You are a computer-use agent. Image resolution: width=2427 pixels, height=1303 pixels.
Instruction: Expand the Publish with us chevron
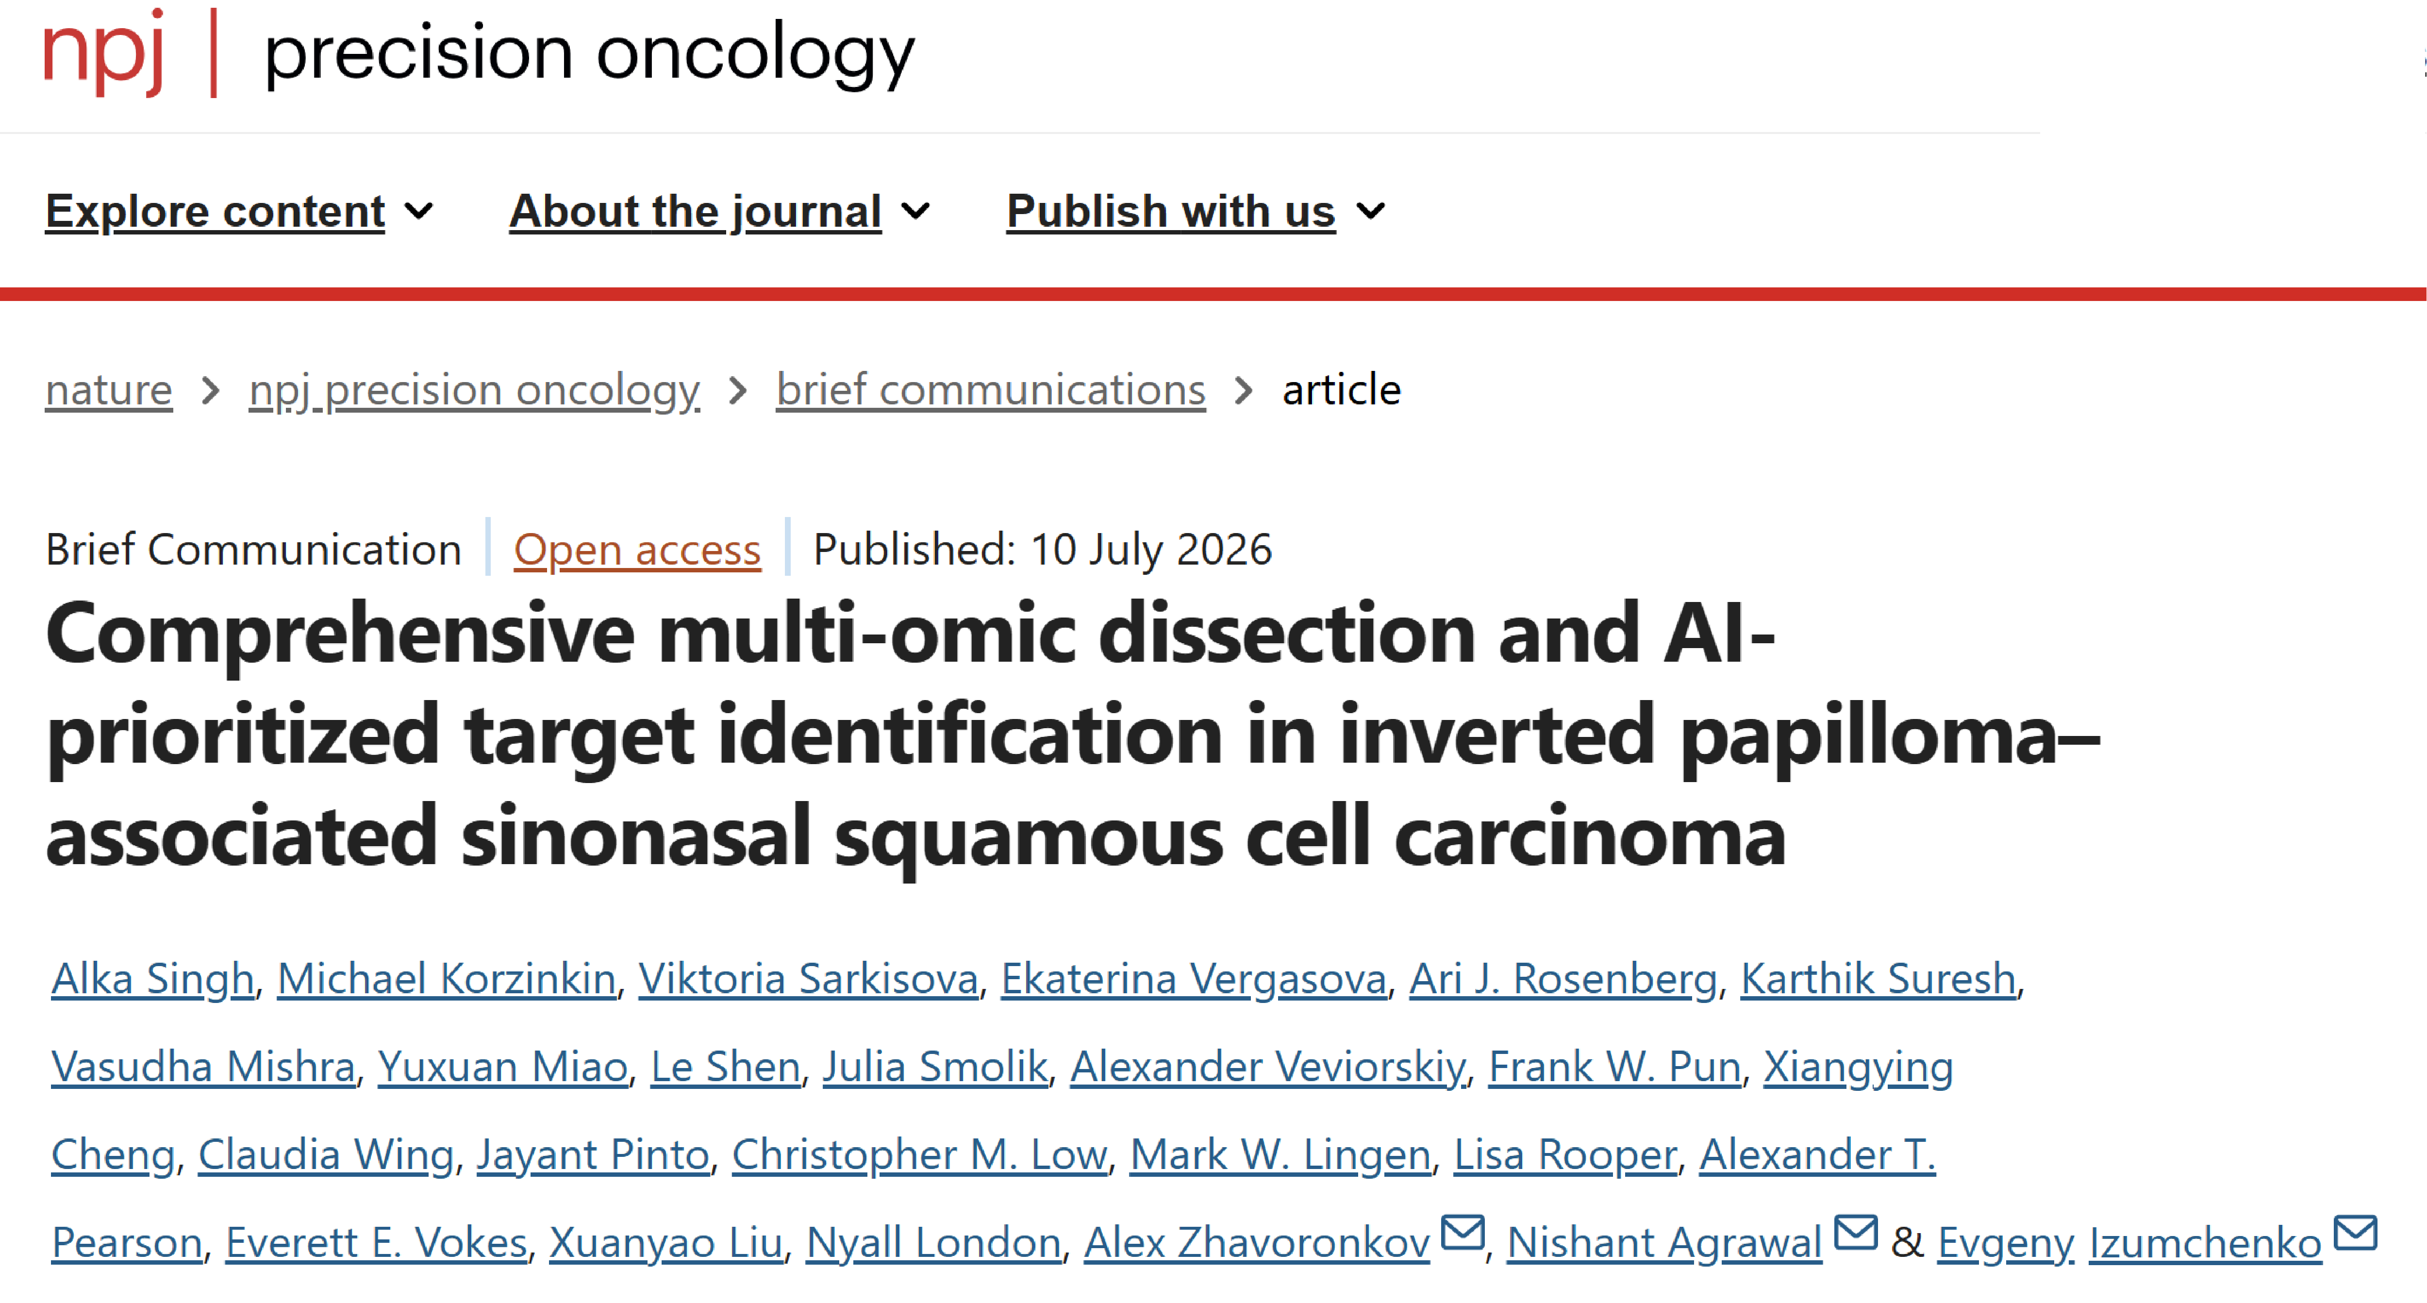[x=1371, y=211]
